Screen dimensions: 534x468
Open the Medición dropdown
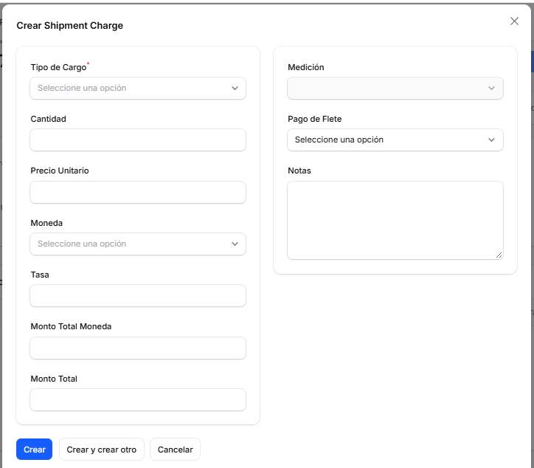tap(395, 89)
